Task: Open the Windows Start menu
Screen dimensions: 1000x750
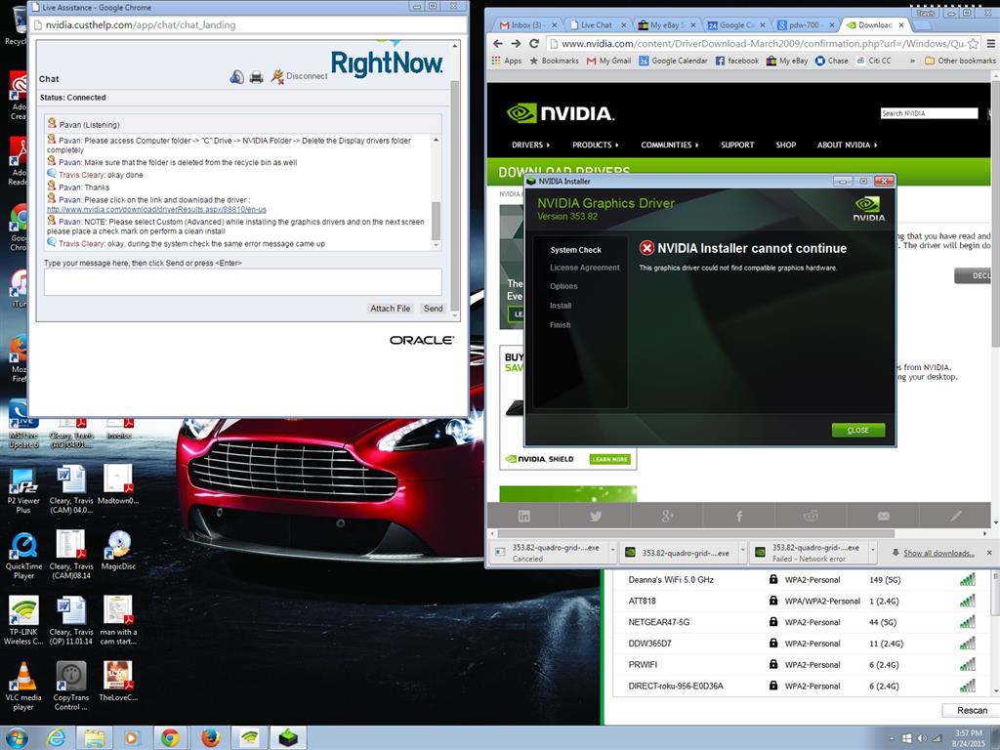Action: 17,738
